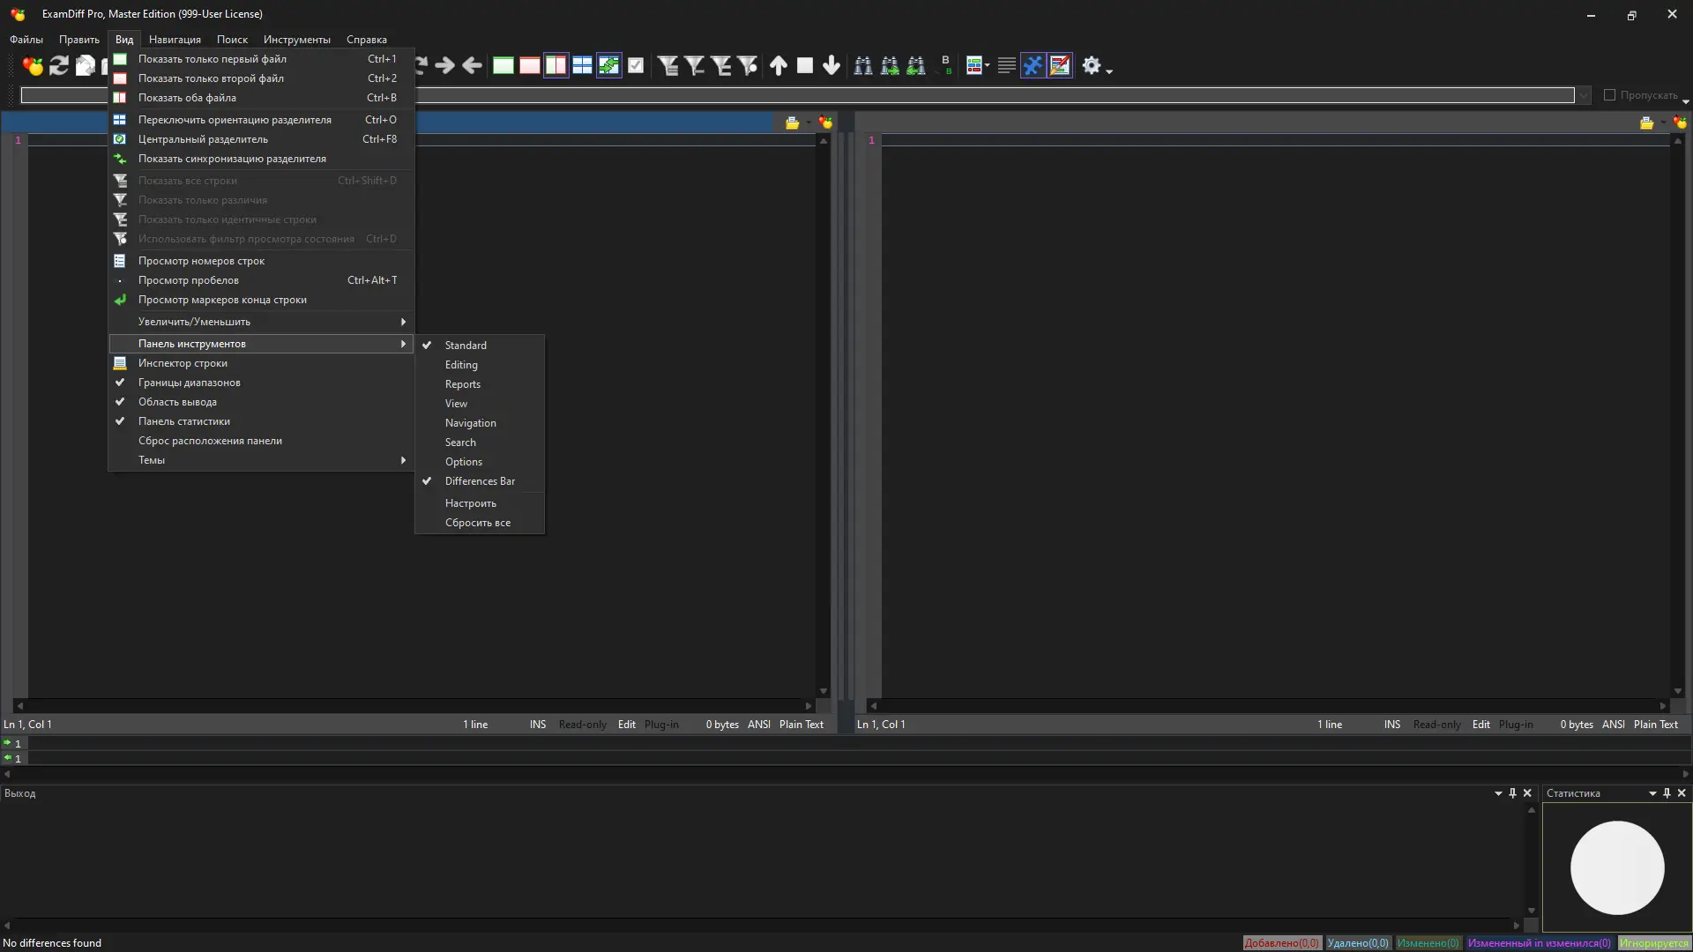
Task: Uncheck the Differences Bar toolbar option
Action: pos(480,481)
